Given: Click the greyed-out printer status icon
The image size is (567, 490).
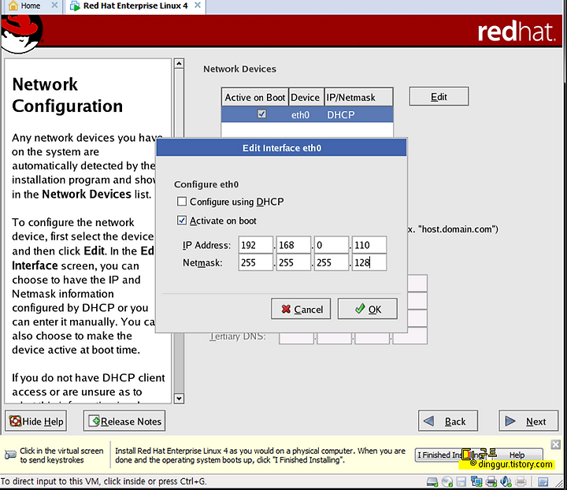Looking at the screenshot, I should pyautogui.click(x=521, y=481).
